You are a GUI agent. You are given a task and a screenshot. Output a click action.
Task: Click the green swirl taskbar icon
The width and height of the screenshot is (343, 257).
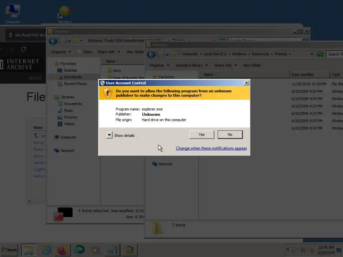coord(79,250)
